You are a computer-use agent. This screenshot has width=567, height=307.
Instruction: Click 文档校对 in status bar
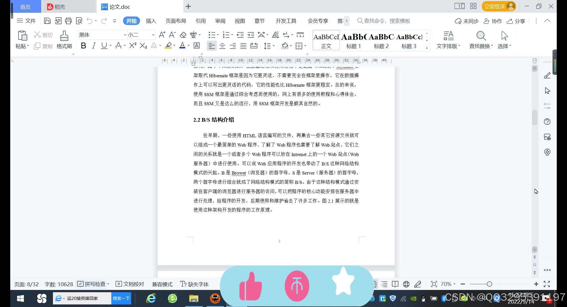pyautogui.click(x=130, y=284)
